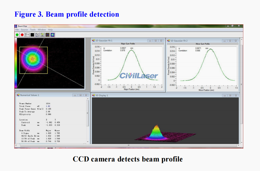
Task: Maximize the 1D Gaussian Fit 1 window
Action: tap(156, 41)
